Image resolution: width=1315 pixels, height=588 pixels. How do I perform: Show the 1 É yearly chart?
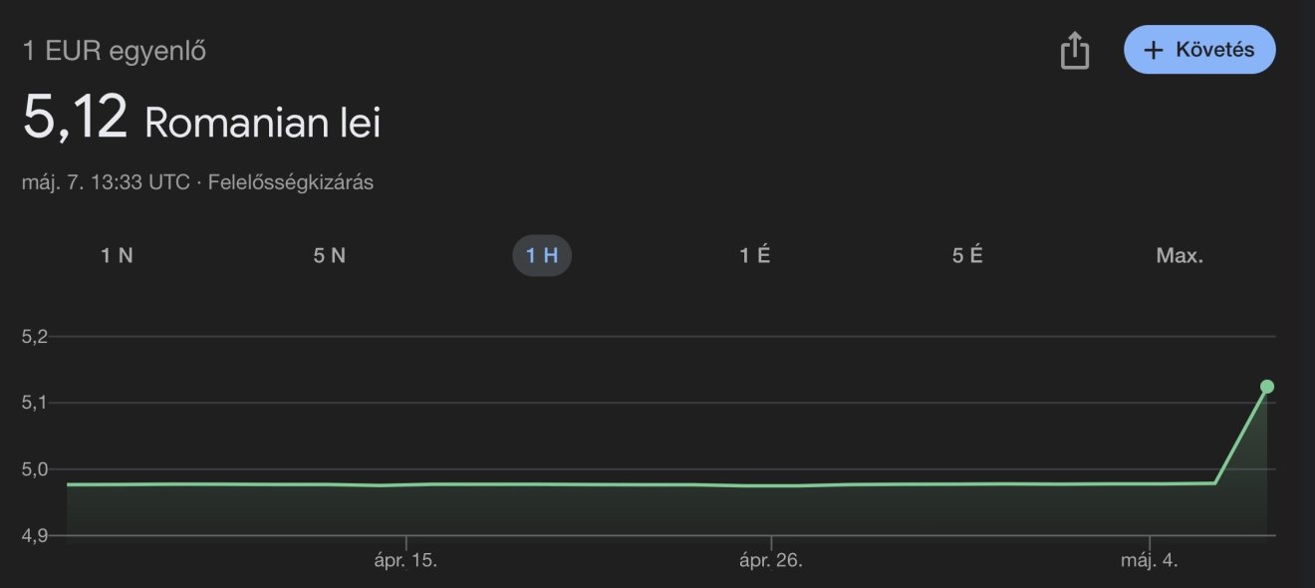tap(754, 256)
